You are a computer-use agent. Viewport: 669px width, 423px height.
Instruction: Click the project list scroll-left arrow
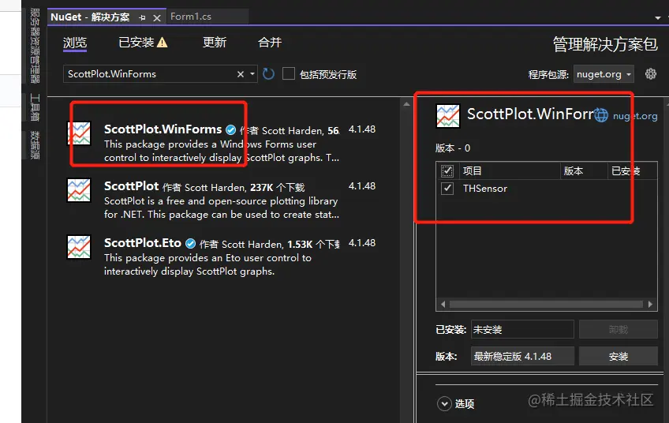click(x=443, y=305)
